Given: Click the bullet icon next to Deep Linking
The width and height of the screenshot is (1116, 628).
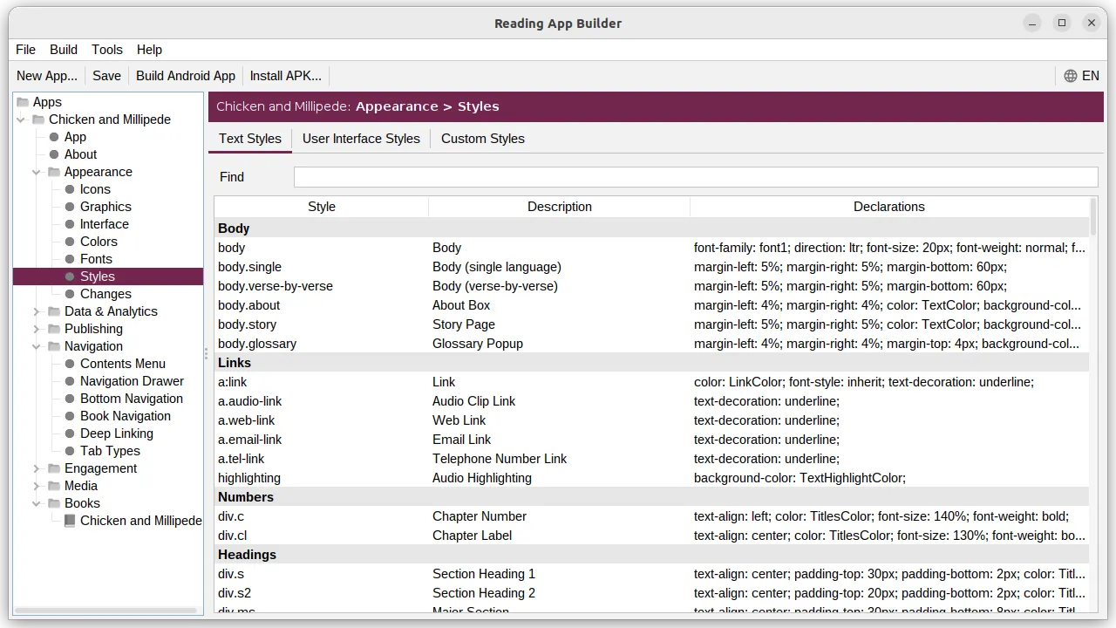Looking at the screenshot, I should pyautogui.click(x=70, y=433).
